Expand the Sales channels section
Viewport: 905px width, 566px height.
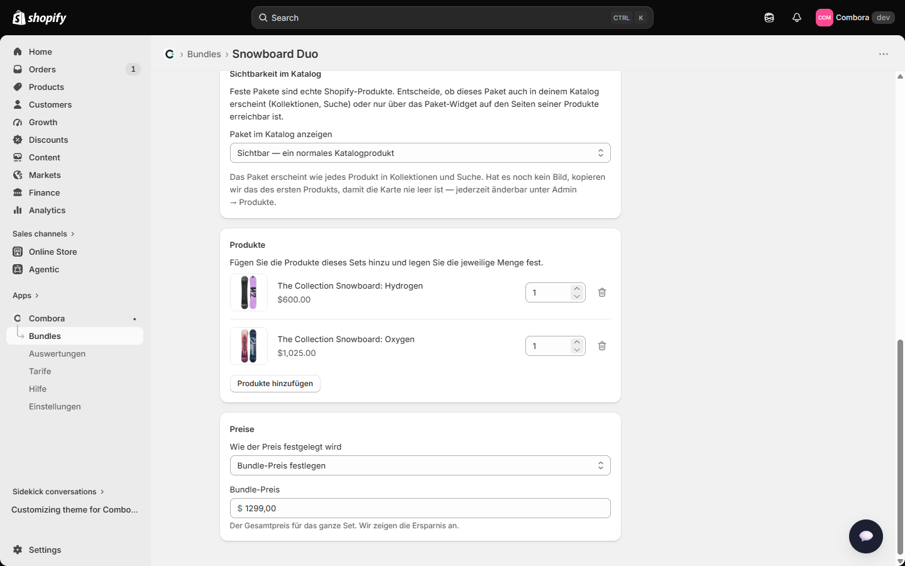pyautogui.click(x=43, y=234)
